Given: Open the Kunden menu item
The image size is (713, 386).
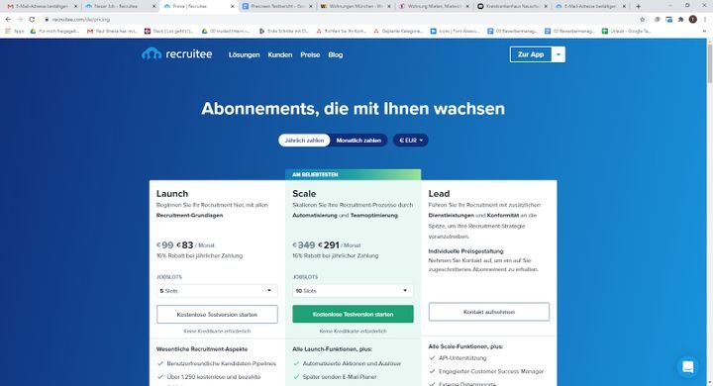Looking at the screenshot, I should point(280,54).
